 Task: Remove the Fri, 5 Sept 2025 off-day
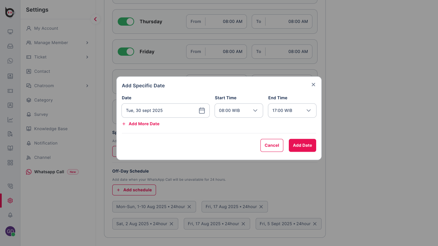click(315, 224)
